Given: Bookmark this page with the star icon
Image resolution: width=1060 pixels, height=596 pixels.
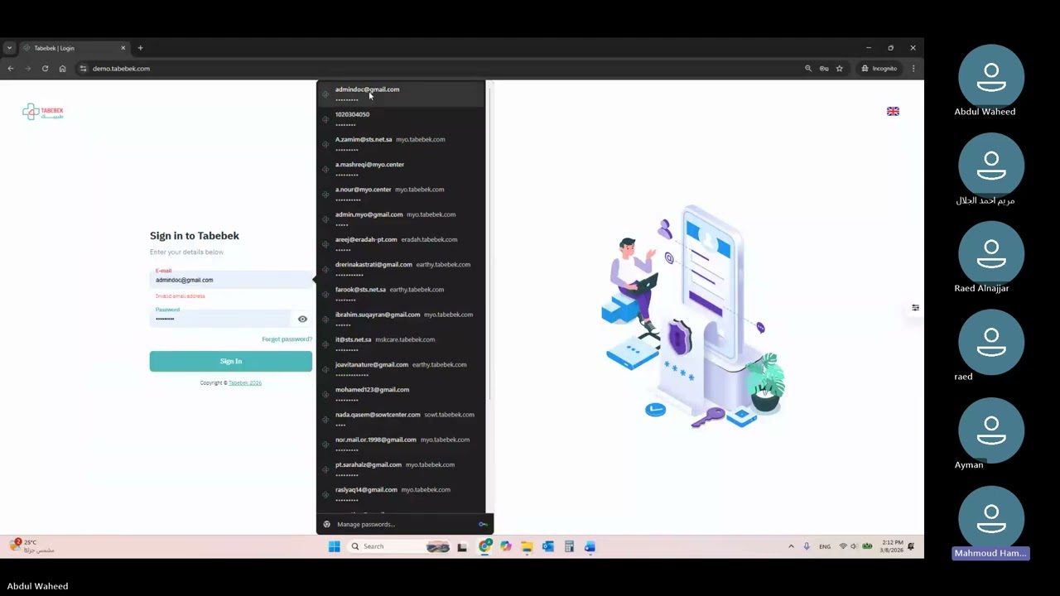Looking at the screenshot, I should (839, 69).
